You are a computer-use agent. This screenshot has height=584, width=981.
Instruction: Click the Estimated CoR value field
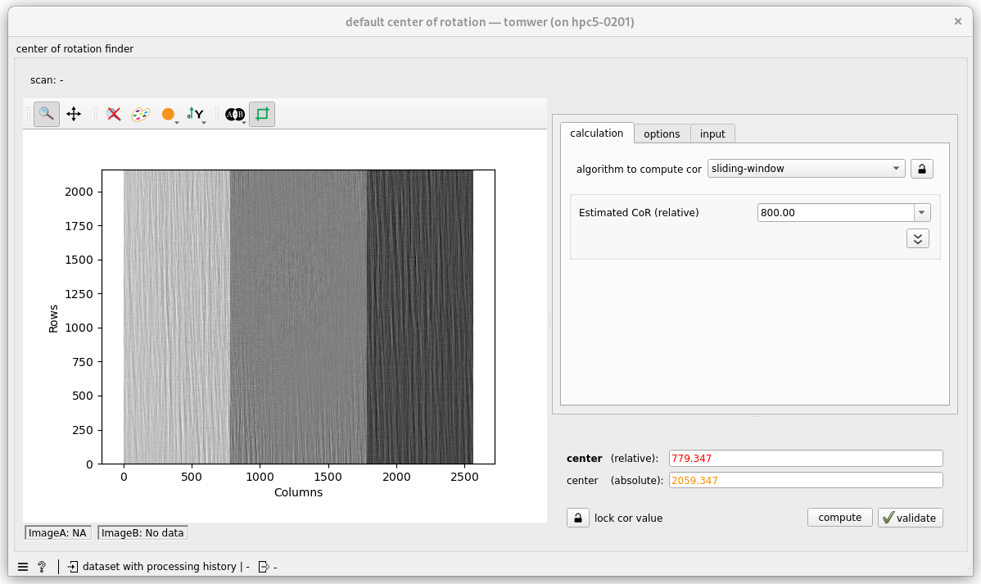coord(835,212)
